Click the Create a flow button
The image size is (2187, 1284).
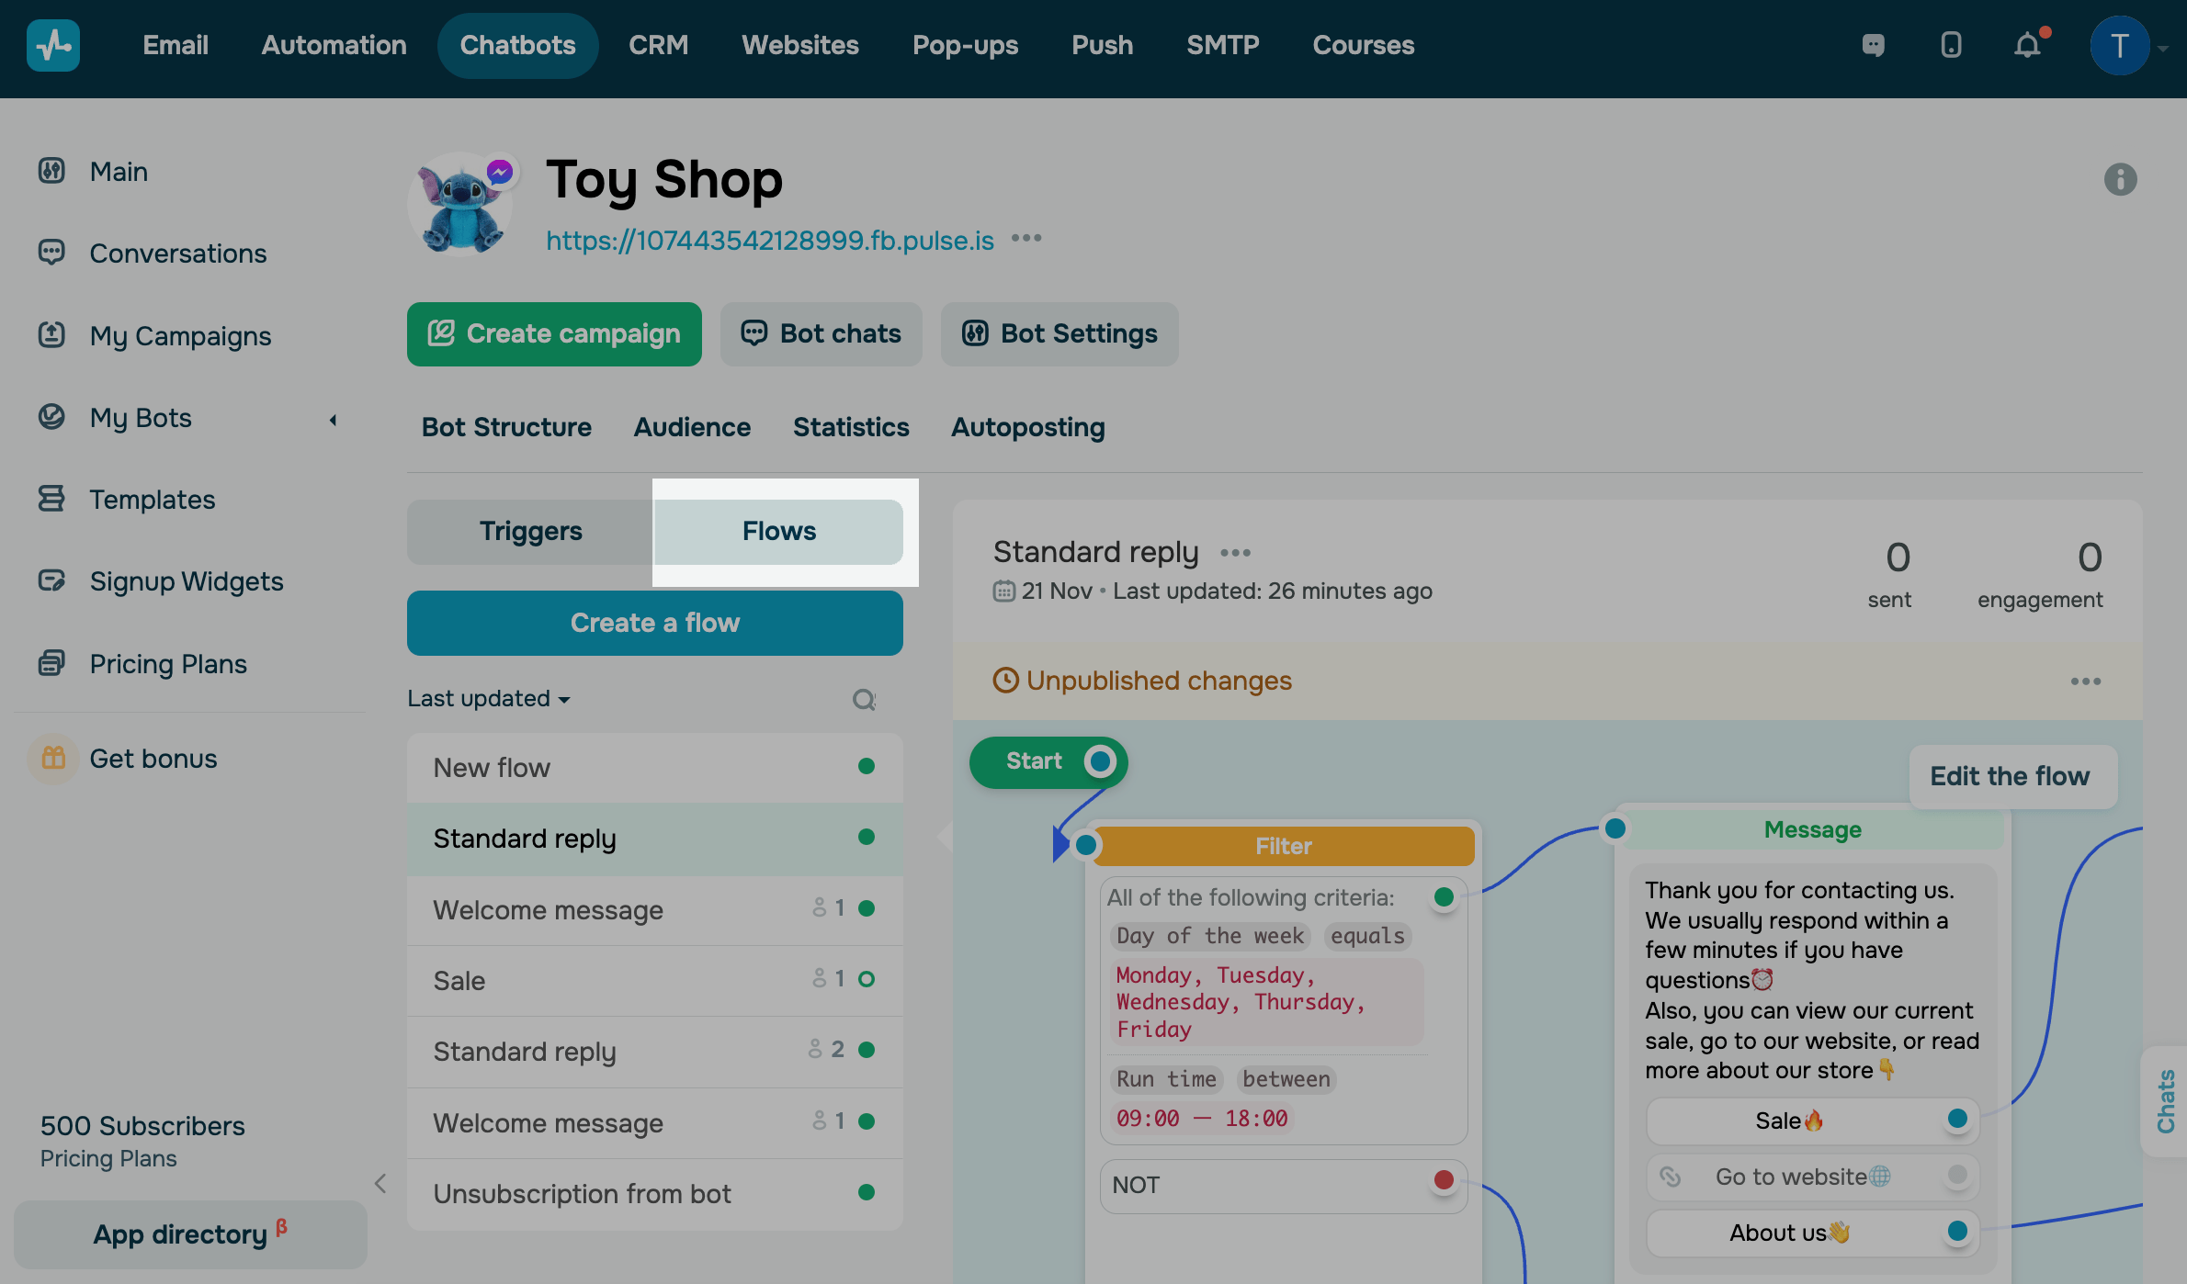(654, 623)
